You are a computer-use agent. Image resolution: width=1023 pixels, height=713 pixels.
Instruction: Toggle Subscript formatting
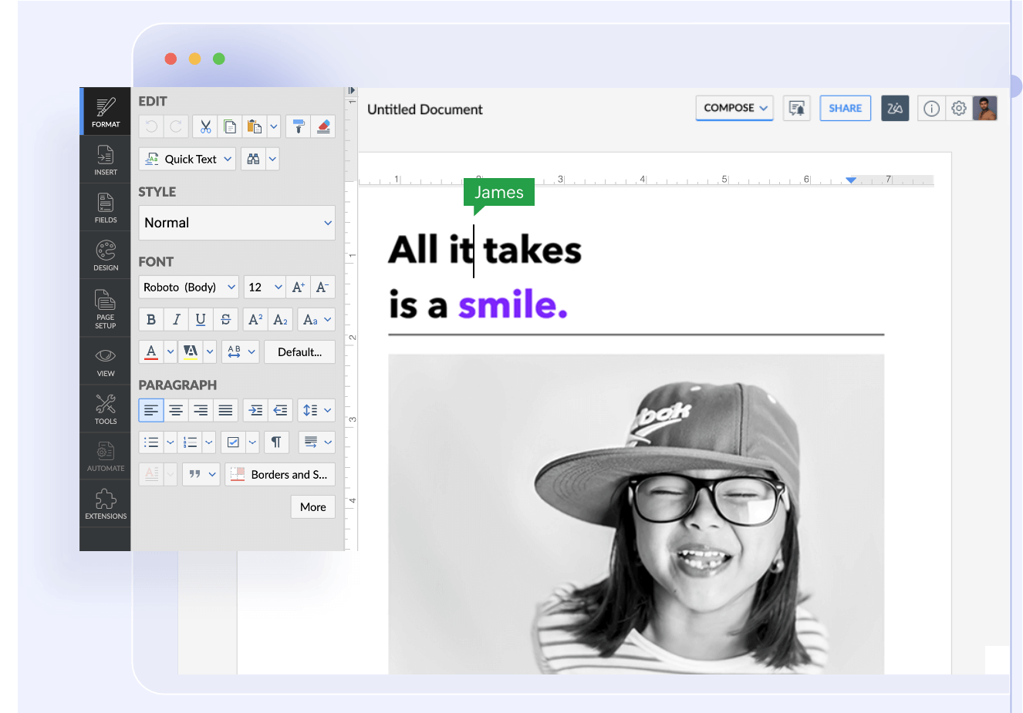[x=280, y=319]
